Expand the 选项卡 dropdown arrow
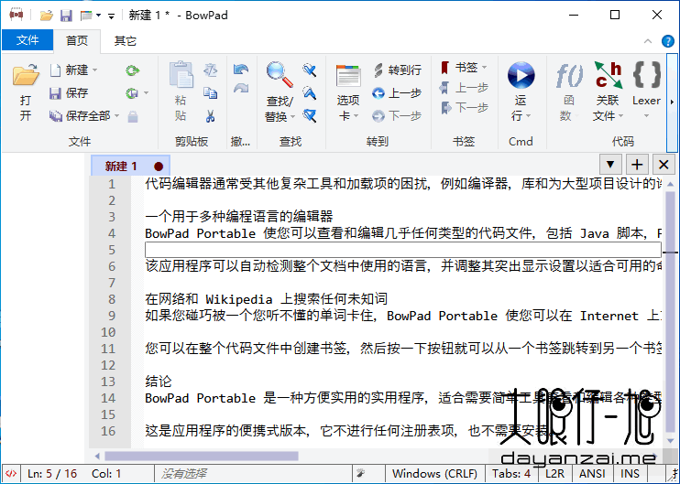Viewport: 680px width, 484px height. coord(356,116)
